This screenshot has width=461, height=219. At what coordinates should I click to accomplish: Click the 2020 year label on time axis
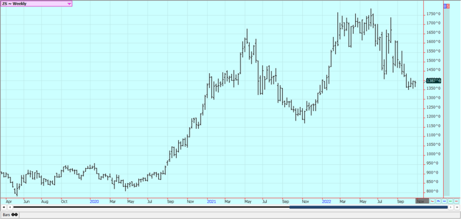click(95, 201)
